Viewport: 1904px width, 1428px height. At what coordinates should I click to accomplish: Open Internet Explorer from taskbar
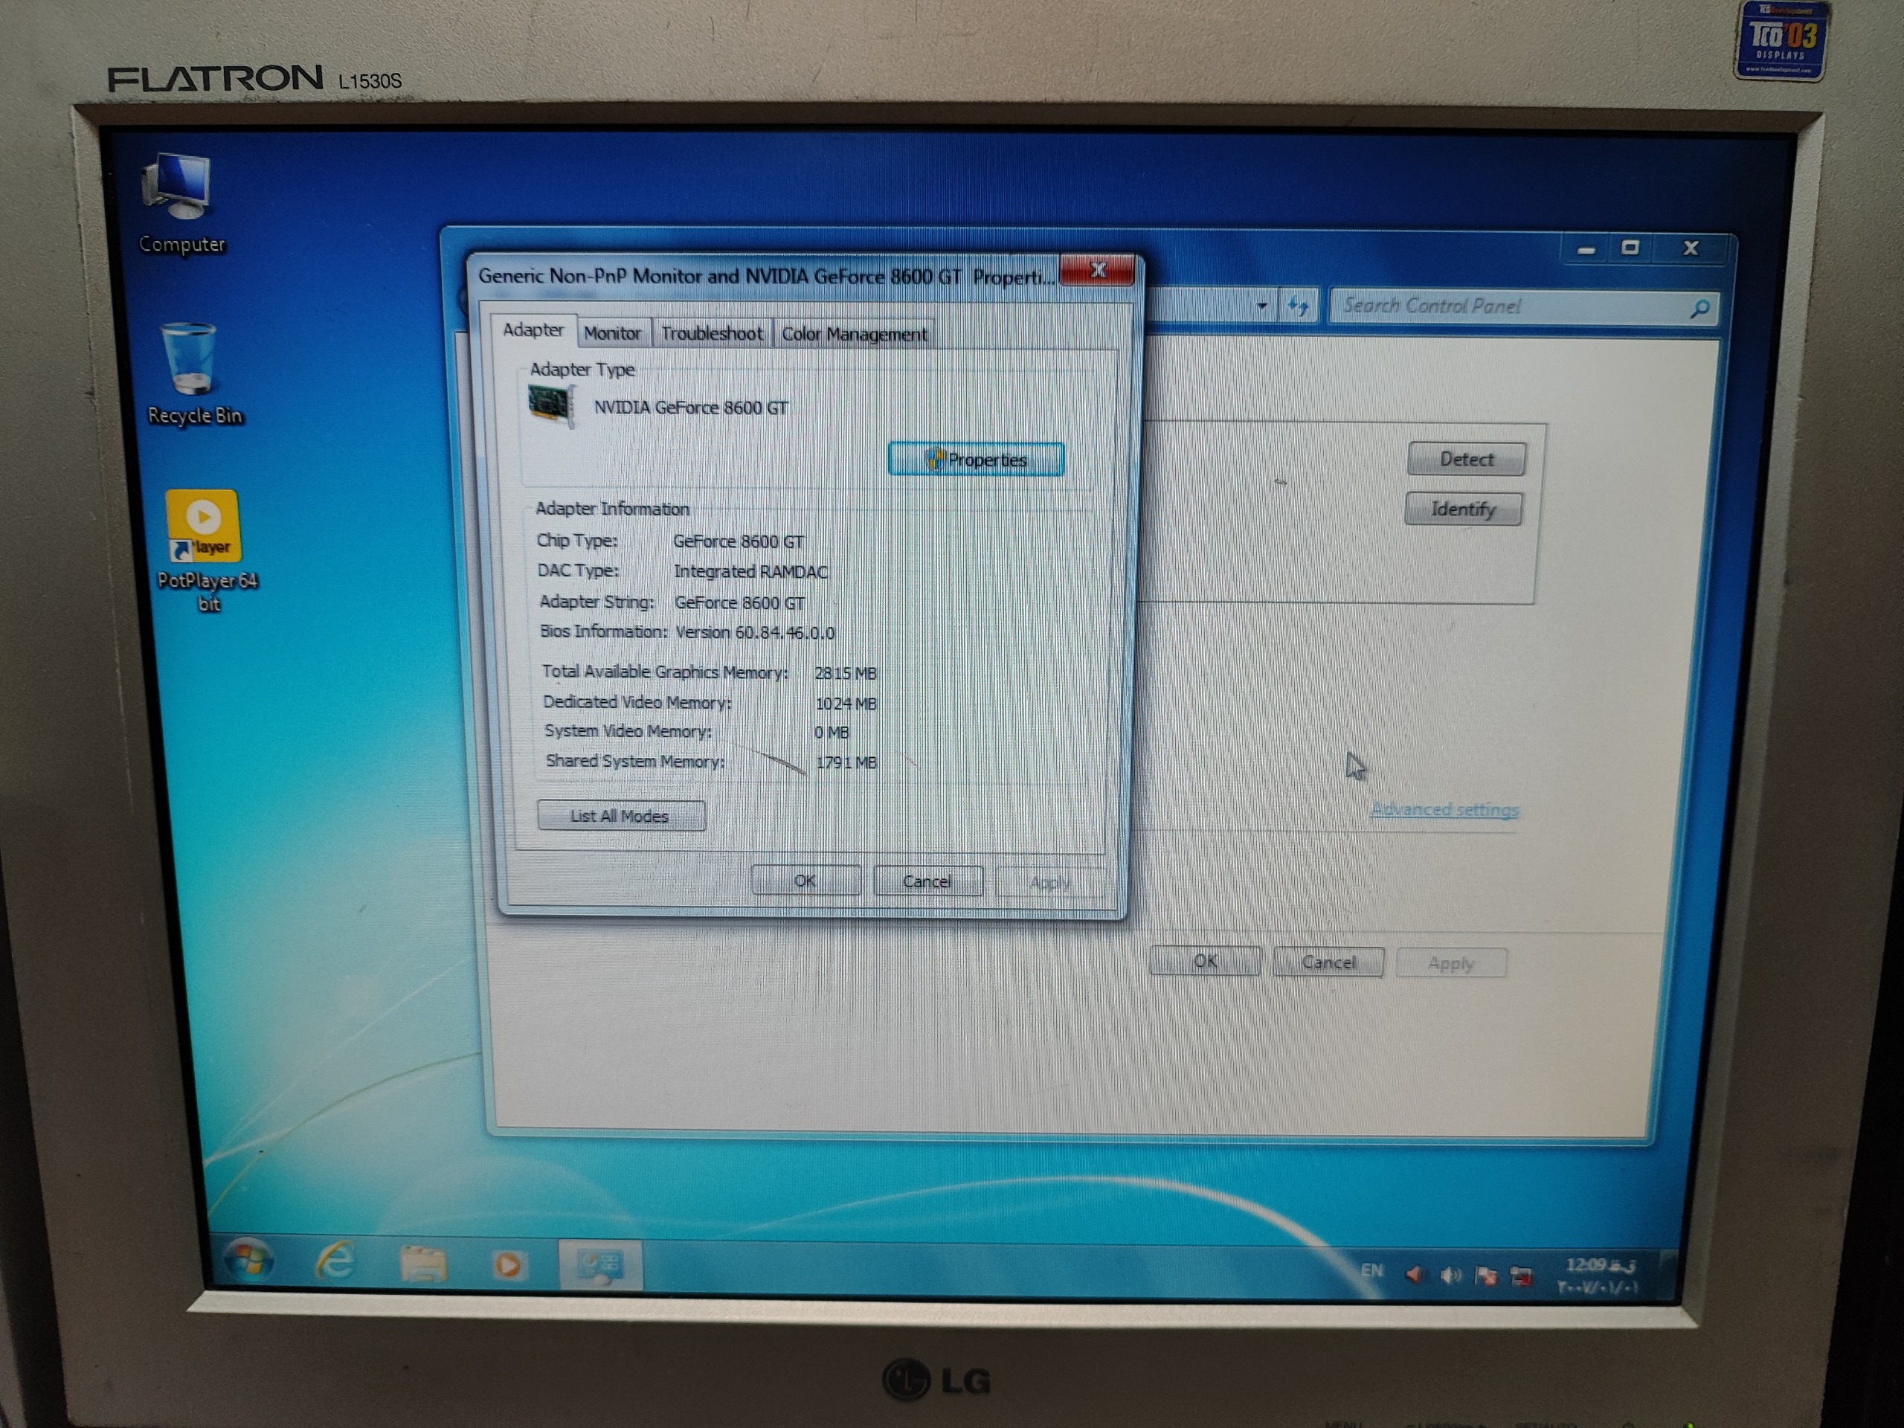pyautogui.click(x=335, y=1262)
